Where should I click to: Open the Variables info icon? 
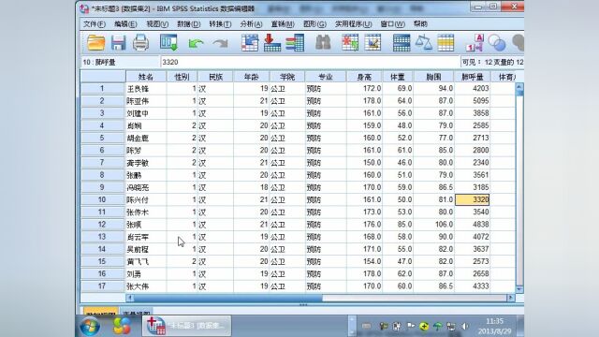(295, 42)
